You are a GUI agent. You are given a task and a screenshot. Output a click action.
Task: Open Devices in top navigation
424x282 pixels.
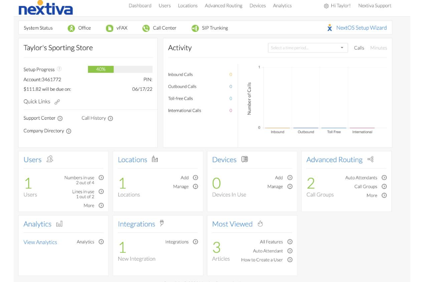pyautogui.click(x=258, y=6)
